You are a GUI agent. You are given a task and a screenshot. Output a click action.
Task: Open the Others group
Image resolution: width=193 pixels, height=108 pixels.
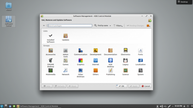[96, 72]
